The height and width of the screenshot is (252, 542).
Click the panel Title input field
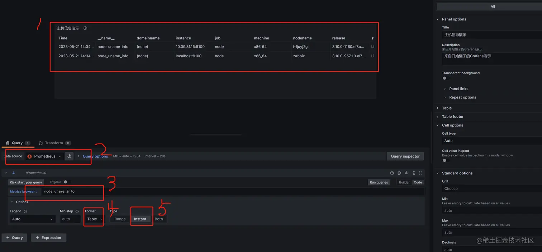492,35
